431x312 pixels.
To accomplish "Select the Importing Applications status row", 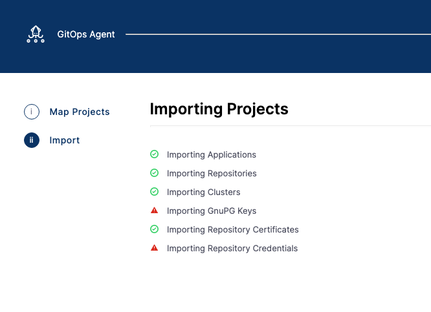I will 211,155.
